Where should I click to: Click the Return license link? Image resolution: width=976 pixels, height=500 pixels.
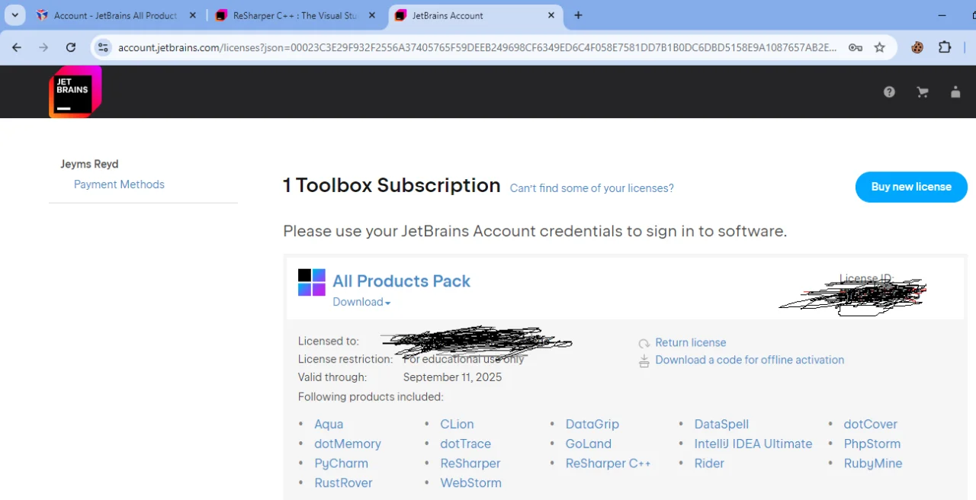pyautogui.click(x=690, y=343)
